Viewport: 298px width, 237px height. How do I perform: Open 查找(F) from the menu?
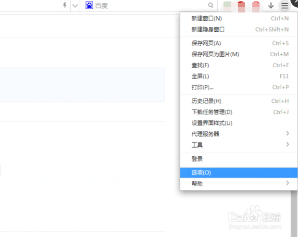pos(239,65)
